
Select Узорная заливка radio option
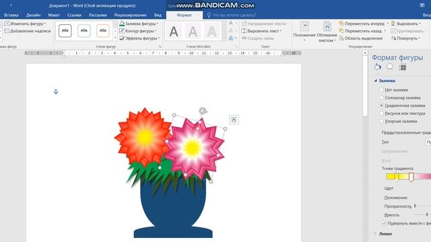click(382, 121)
